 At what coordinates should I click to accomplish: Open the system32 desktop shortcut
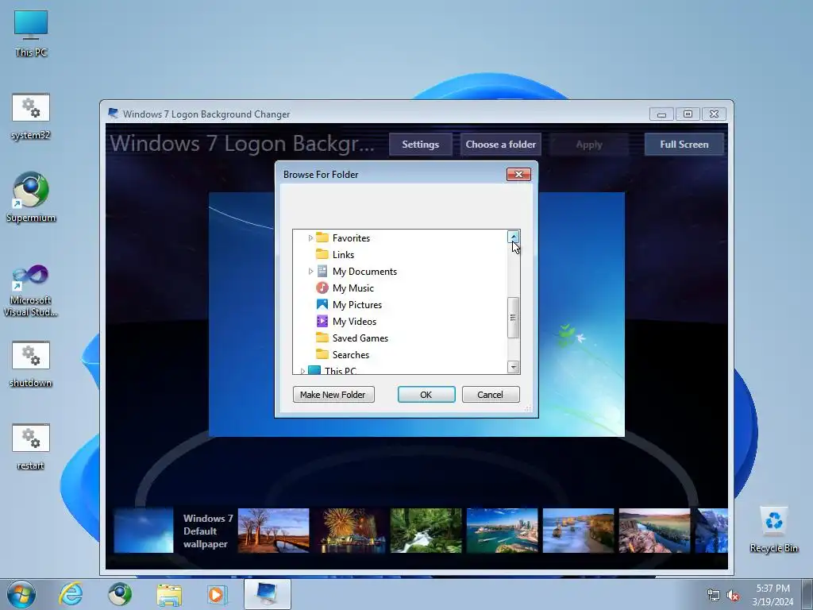[31, 116]
